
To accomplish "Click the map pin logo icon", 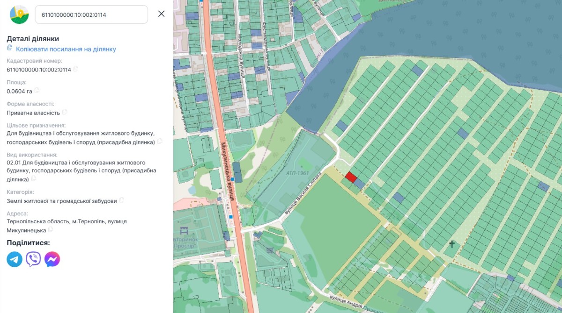I will [x=19, y=14].
